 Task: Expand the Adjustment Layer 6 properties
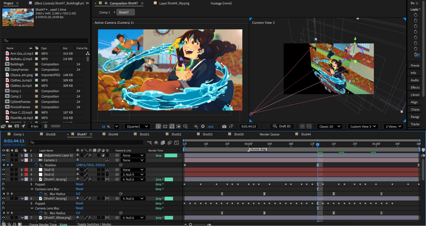tap(22, 155)
